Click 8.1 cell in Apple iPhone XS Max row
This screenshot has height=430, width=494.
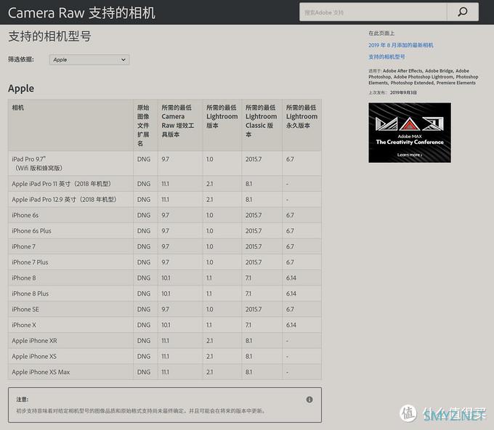click(248, 372)
